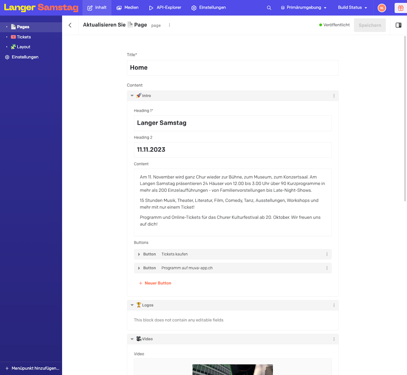Open Video block options menu
This screenshot has width=407, height=375.
pos(334,339)
